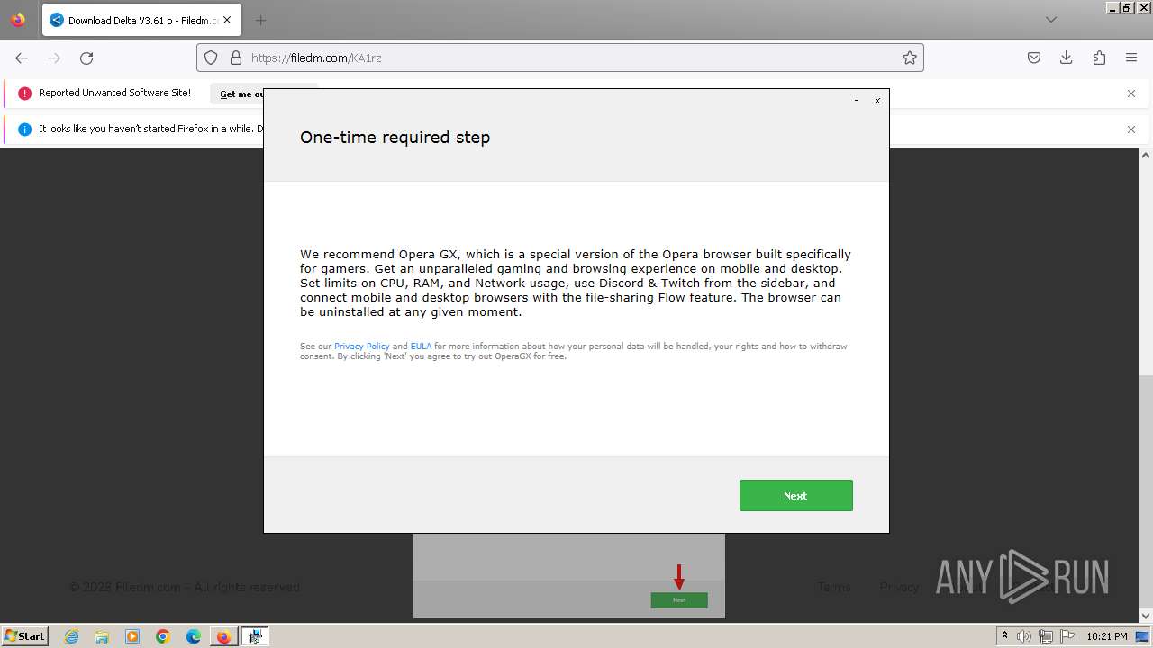Launch Internet Explorer from the taskbar
1153x648 pixels.
point(71,636)
